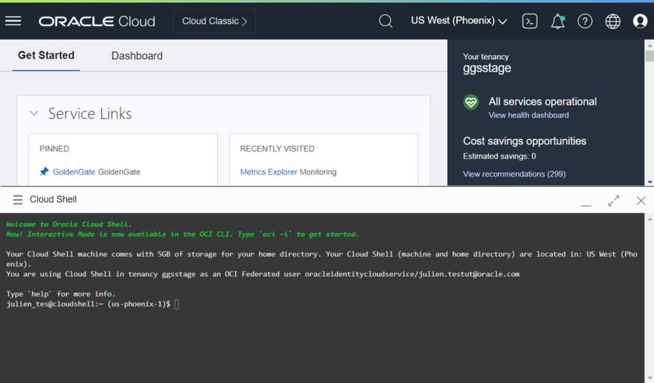The width and height of the screenshot is (654, 383).
Task: Open the Cloud Classic breadcrumb chevron
Action: tap(243, 20)
